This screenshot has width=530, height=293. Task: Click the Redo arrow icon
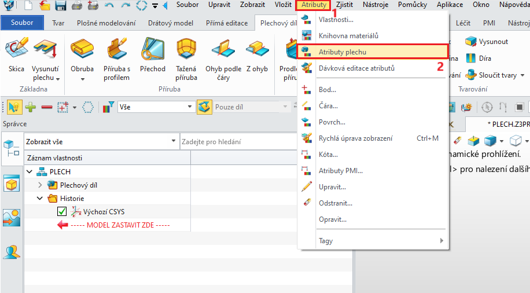point(126,5)
